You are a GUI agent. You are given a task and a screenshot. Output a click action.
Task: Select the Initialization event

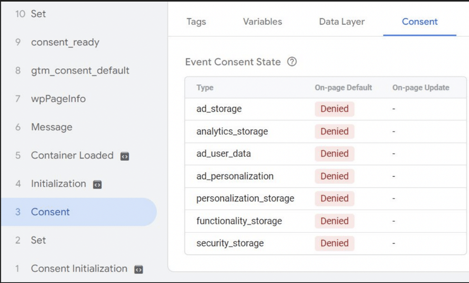point(58,184)
